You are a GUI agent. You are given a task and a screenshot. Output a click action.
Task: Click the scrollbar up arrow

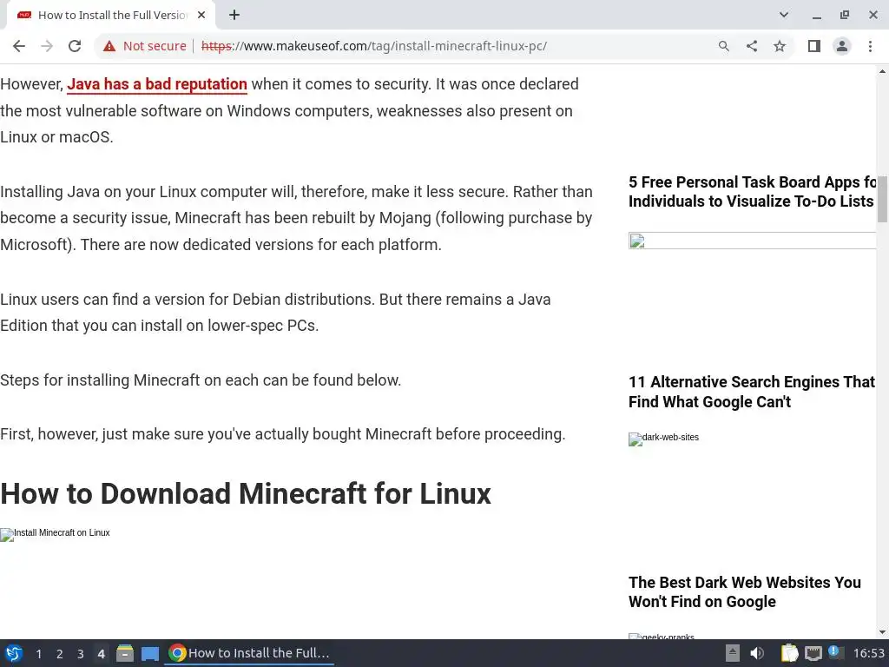click(882, 71)
